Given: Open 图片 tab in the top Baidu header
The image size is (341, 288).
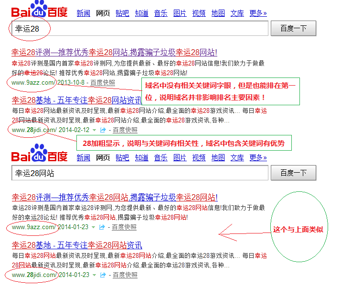Looking at the screenshot, I should click(180, 13).
